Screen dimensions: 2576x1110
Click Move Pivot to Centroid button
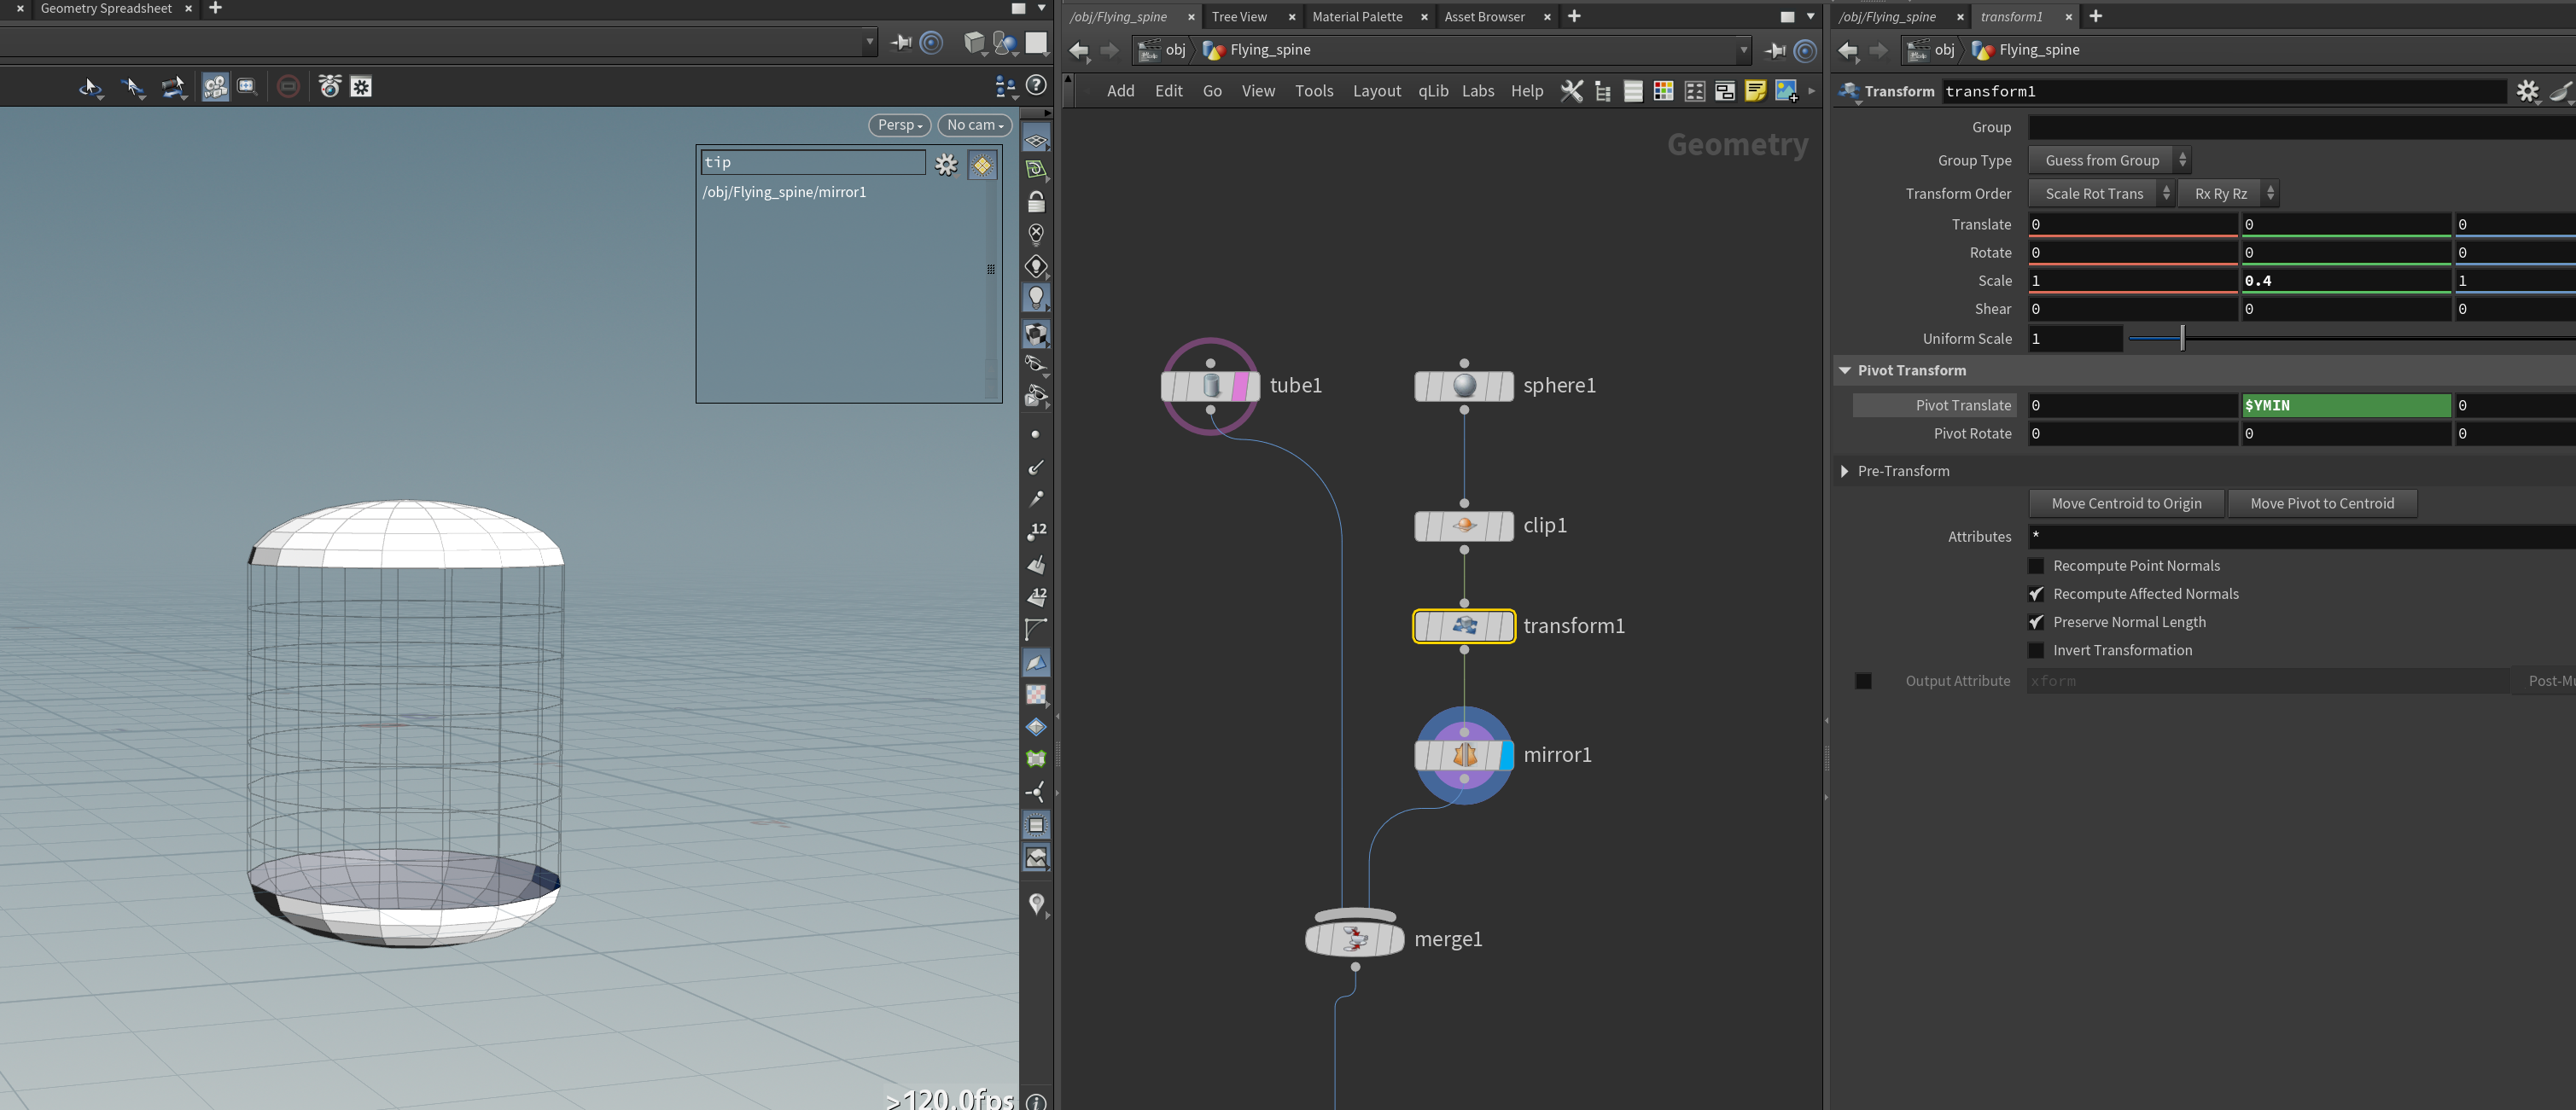click(2321, 504)
